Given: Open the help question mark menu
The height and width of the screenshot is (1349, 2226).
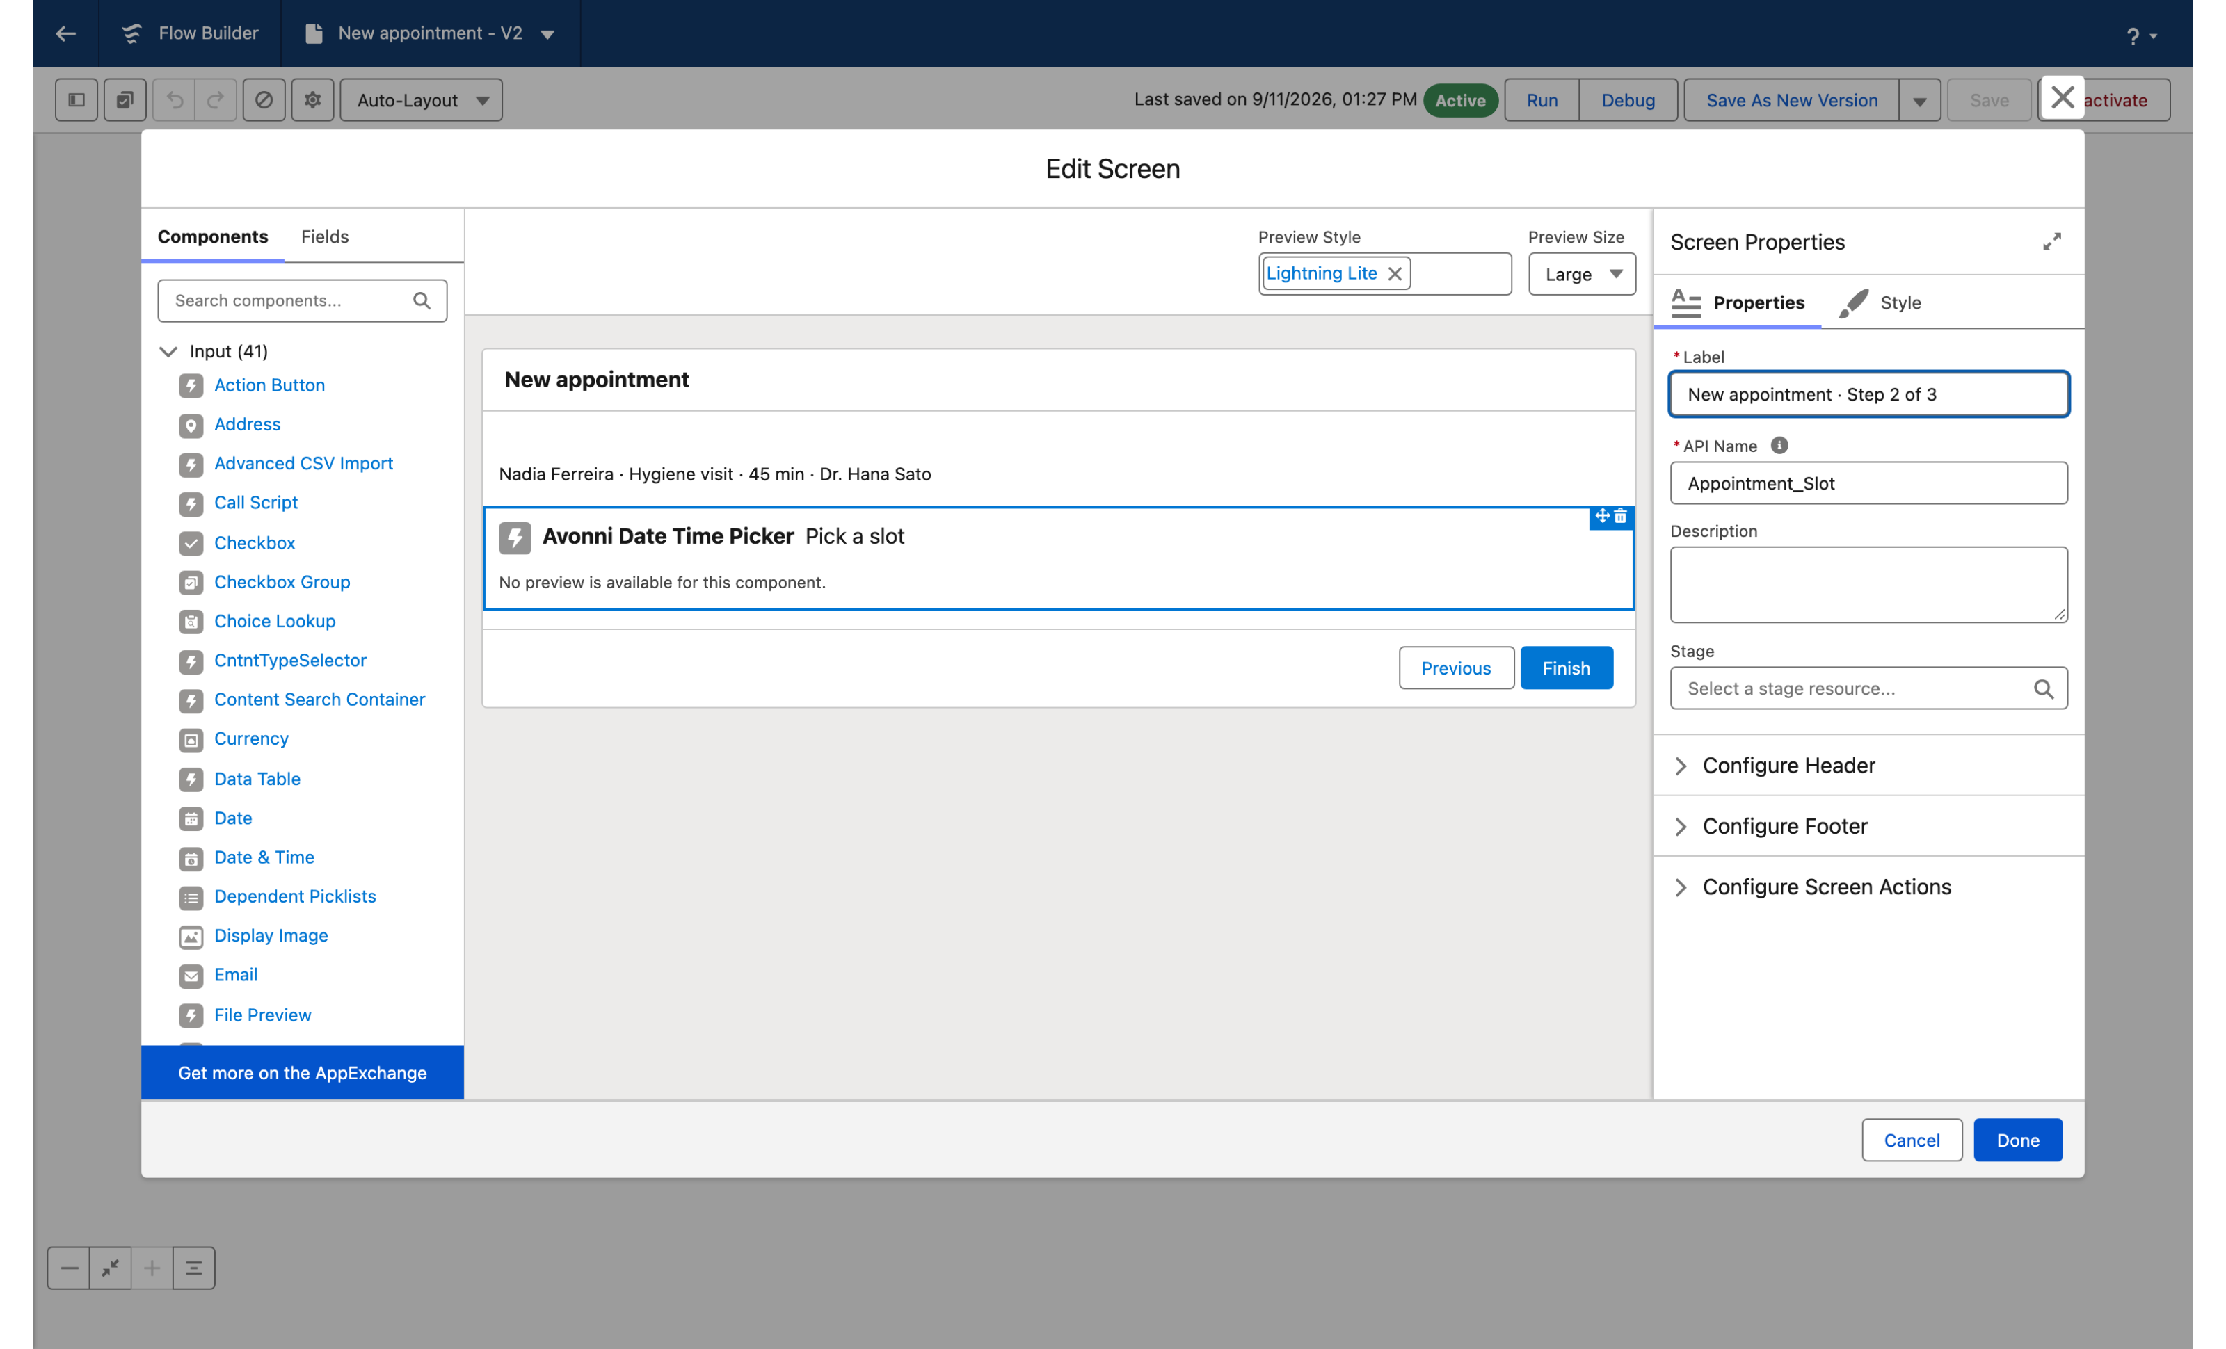Looking at the screenshot, I should click(x=2140, y=35).
